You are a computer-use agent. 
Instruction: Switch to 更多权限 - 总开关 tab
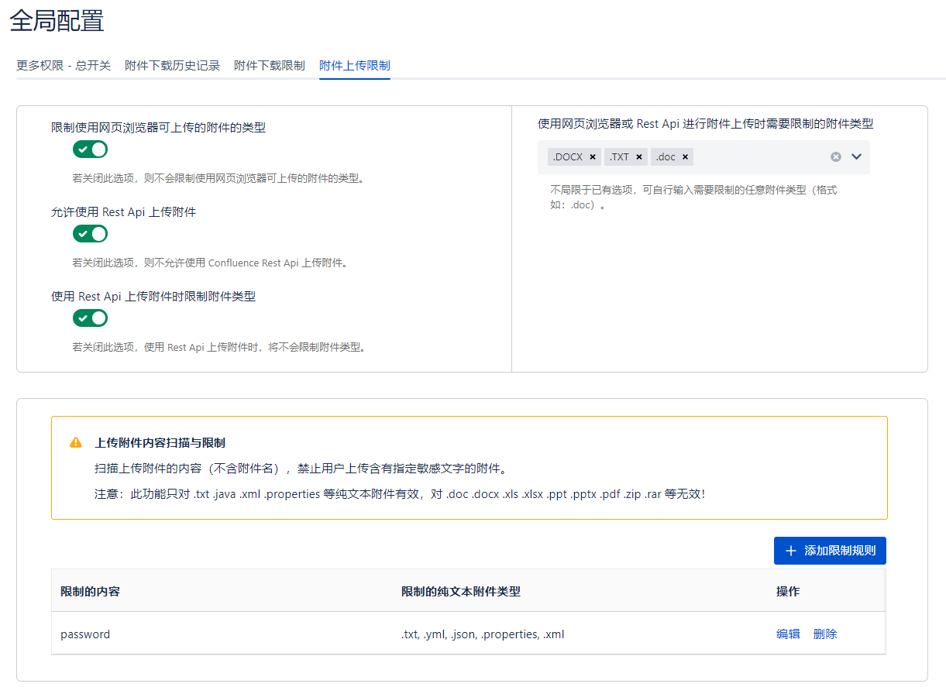64,66
